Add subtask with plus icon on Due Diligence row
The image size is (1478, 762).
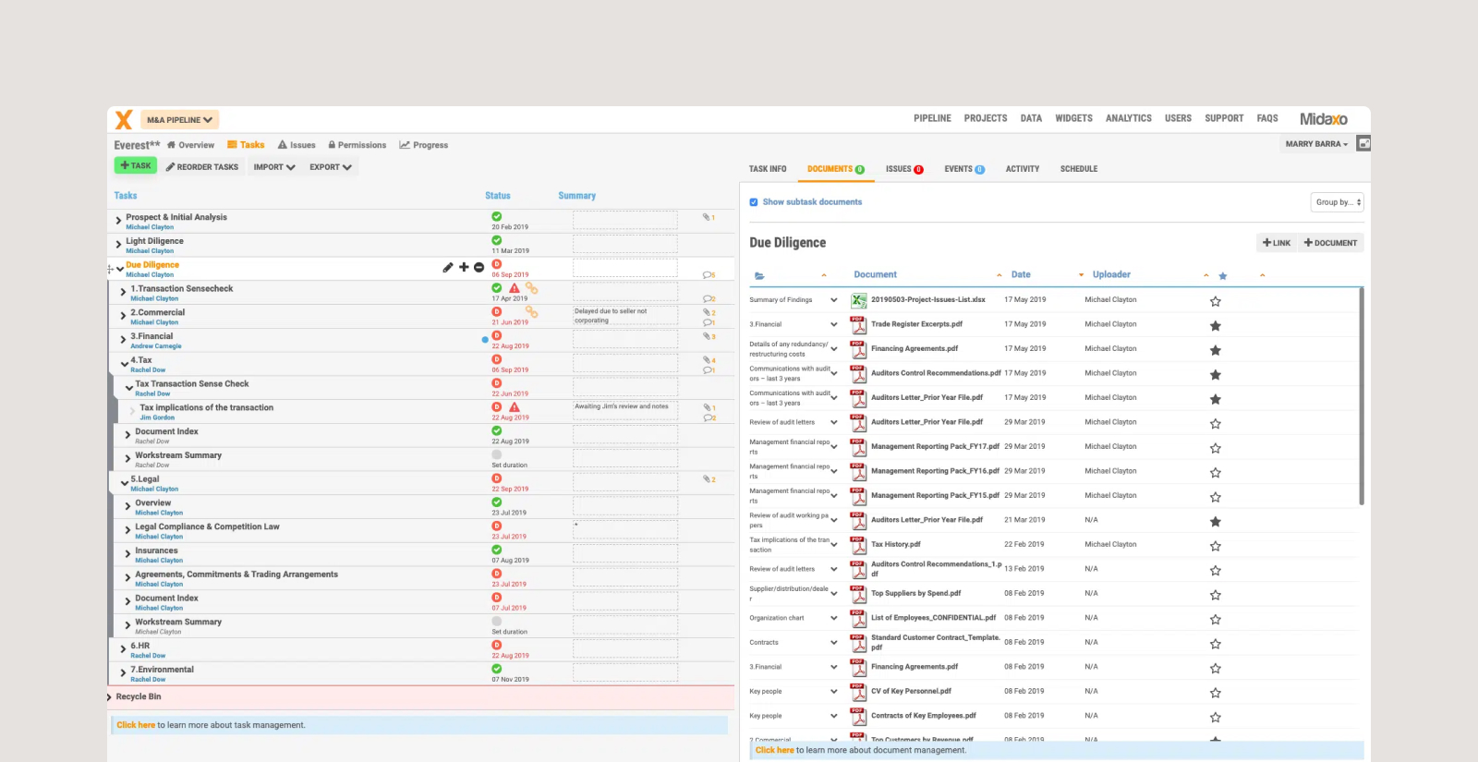(464, 267)
